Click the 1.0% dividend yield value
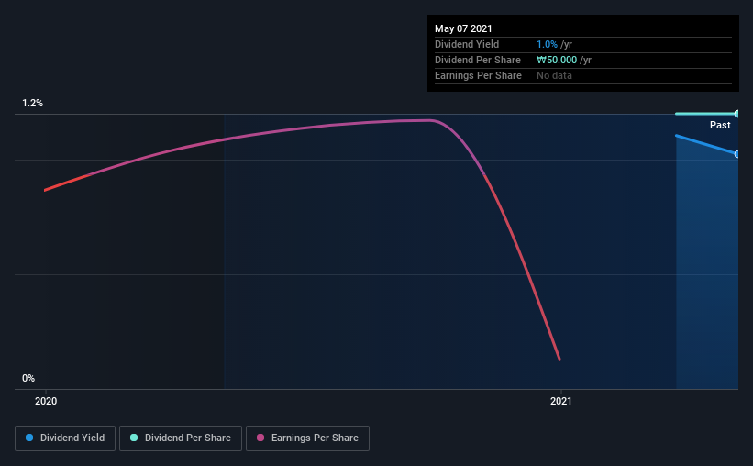The image size is (753, 466). coord(547,44)
